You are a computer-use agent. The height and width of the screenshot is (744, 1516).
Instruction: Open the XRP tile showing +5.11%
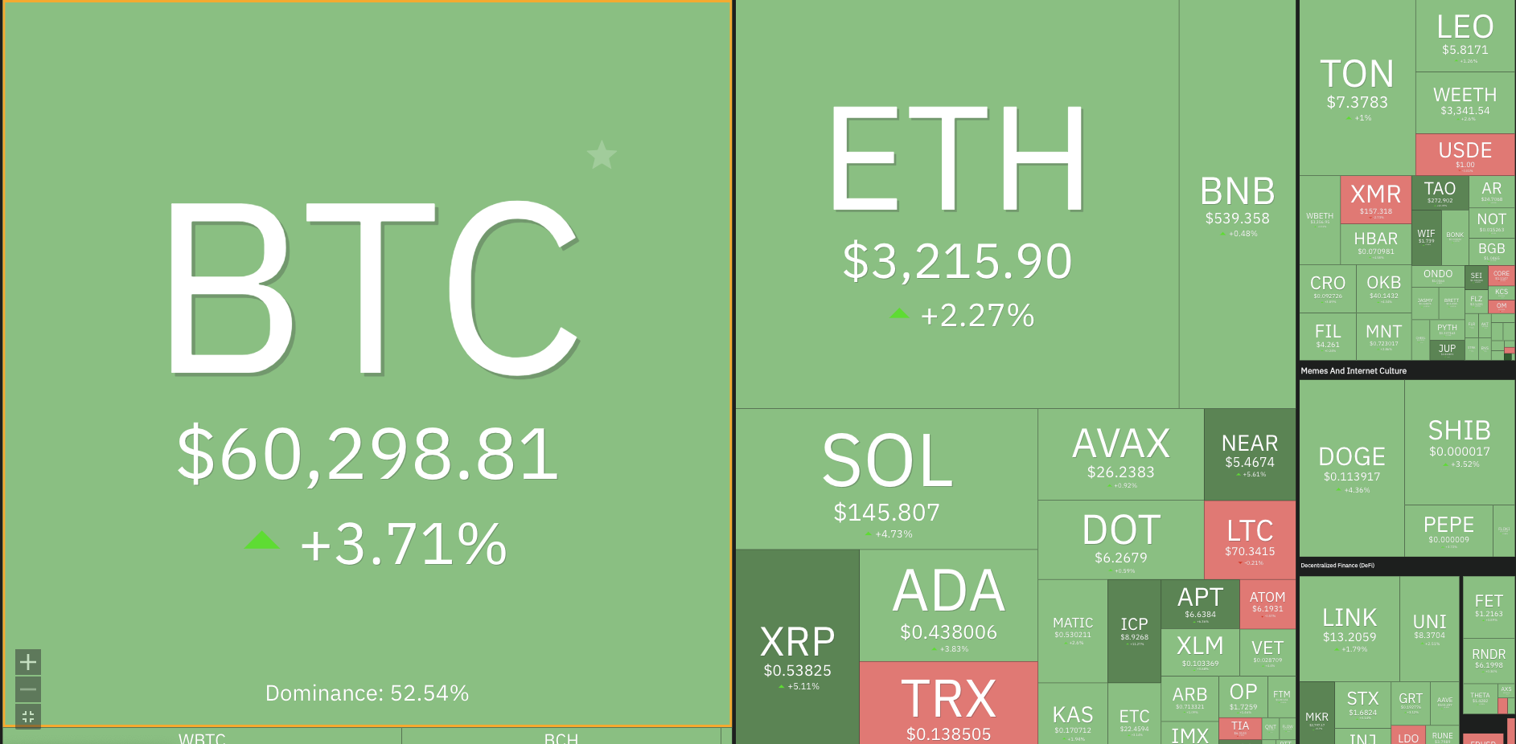click(797, 647)
